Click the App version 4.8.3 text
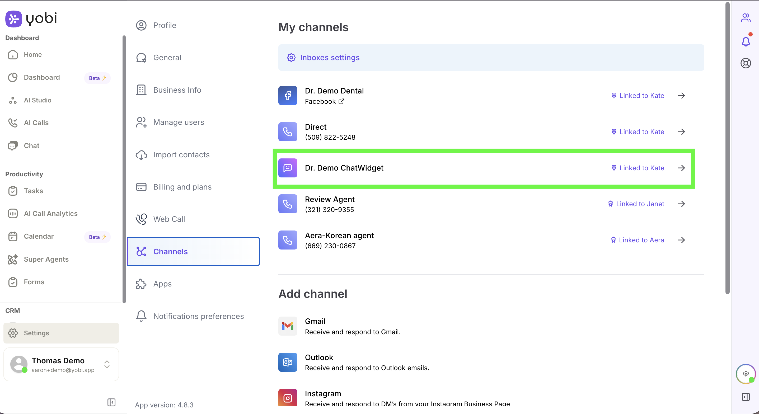Image resolution: width=759 pixels, height=414 pixels. pyautogui.click(x=164, y=405)
